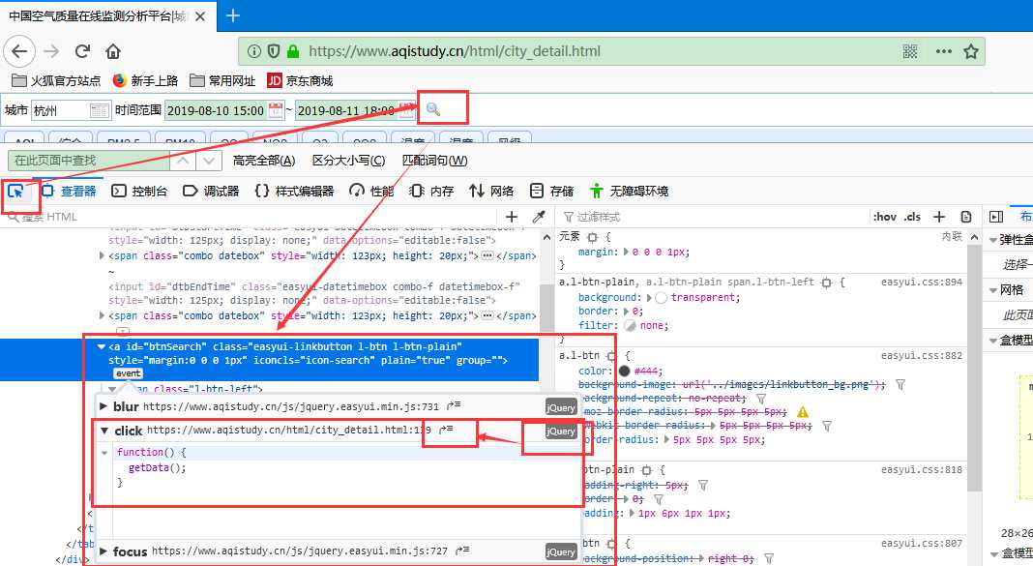This screenshot has height=566, width=1033.
Task: Click the filter none swatch
Action: [630, 325]
